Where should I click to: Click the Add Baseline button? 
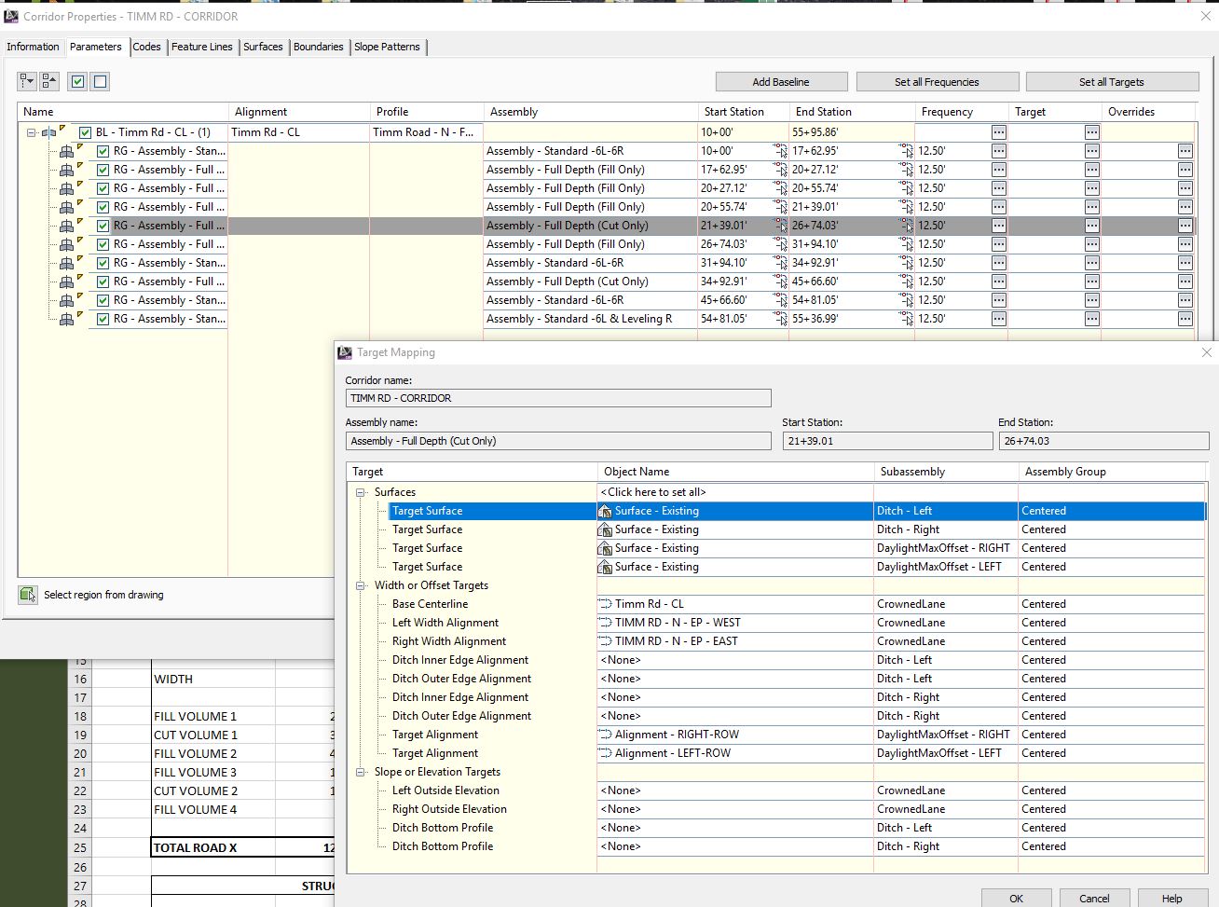(x=781, y=81)
